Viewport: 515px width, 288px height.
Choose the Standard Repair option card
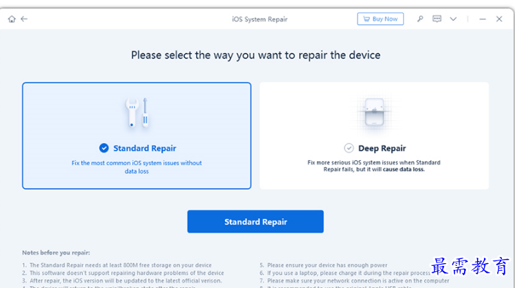tap(137, 136)
